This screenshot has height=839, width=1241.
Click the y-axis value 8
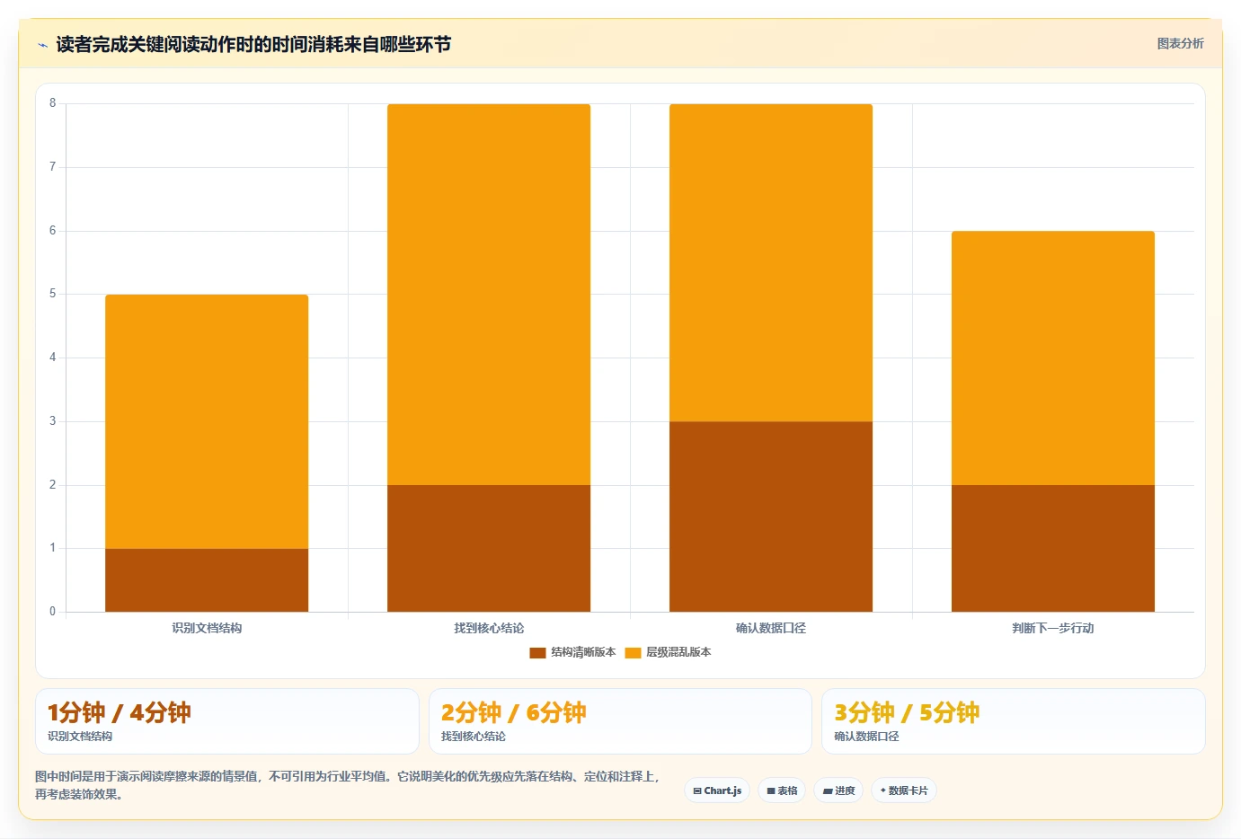[52, 103]
